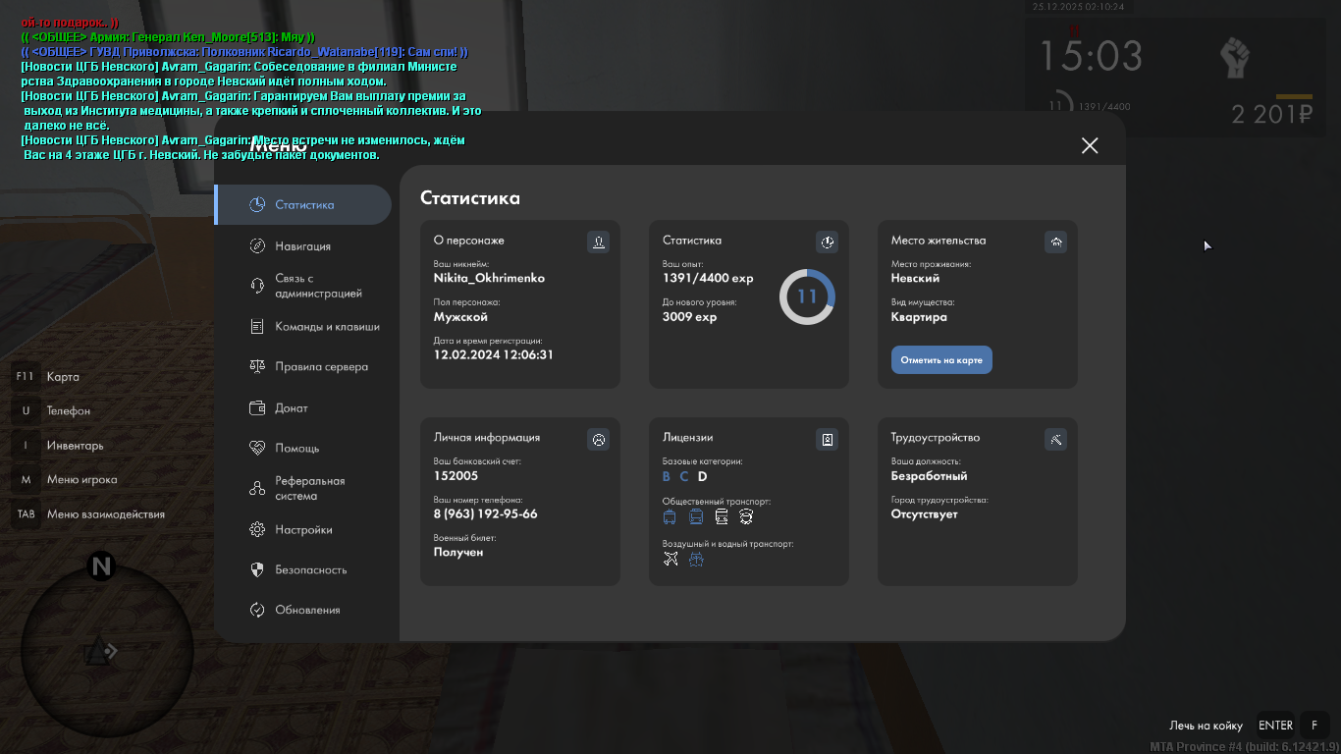This screenshot has height=754, width=1341.
Task: Click the chart icon on the Статистика card
Action: pyautogui.click(x=828, y=242)
